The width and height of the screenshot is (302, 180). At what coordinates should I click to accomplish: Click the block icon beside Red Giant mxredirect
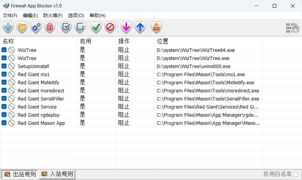[x=11, y=90]
